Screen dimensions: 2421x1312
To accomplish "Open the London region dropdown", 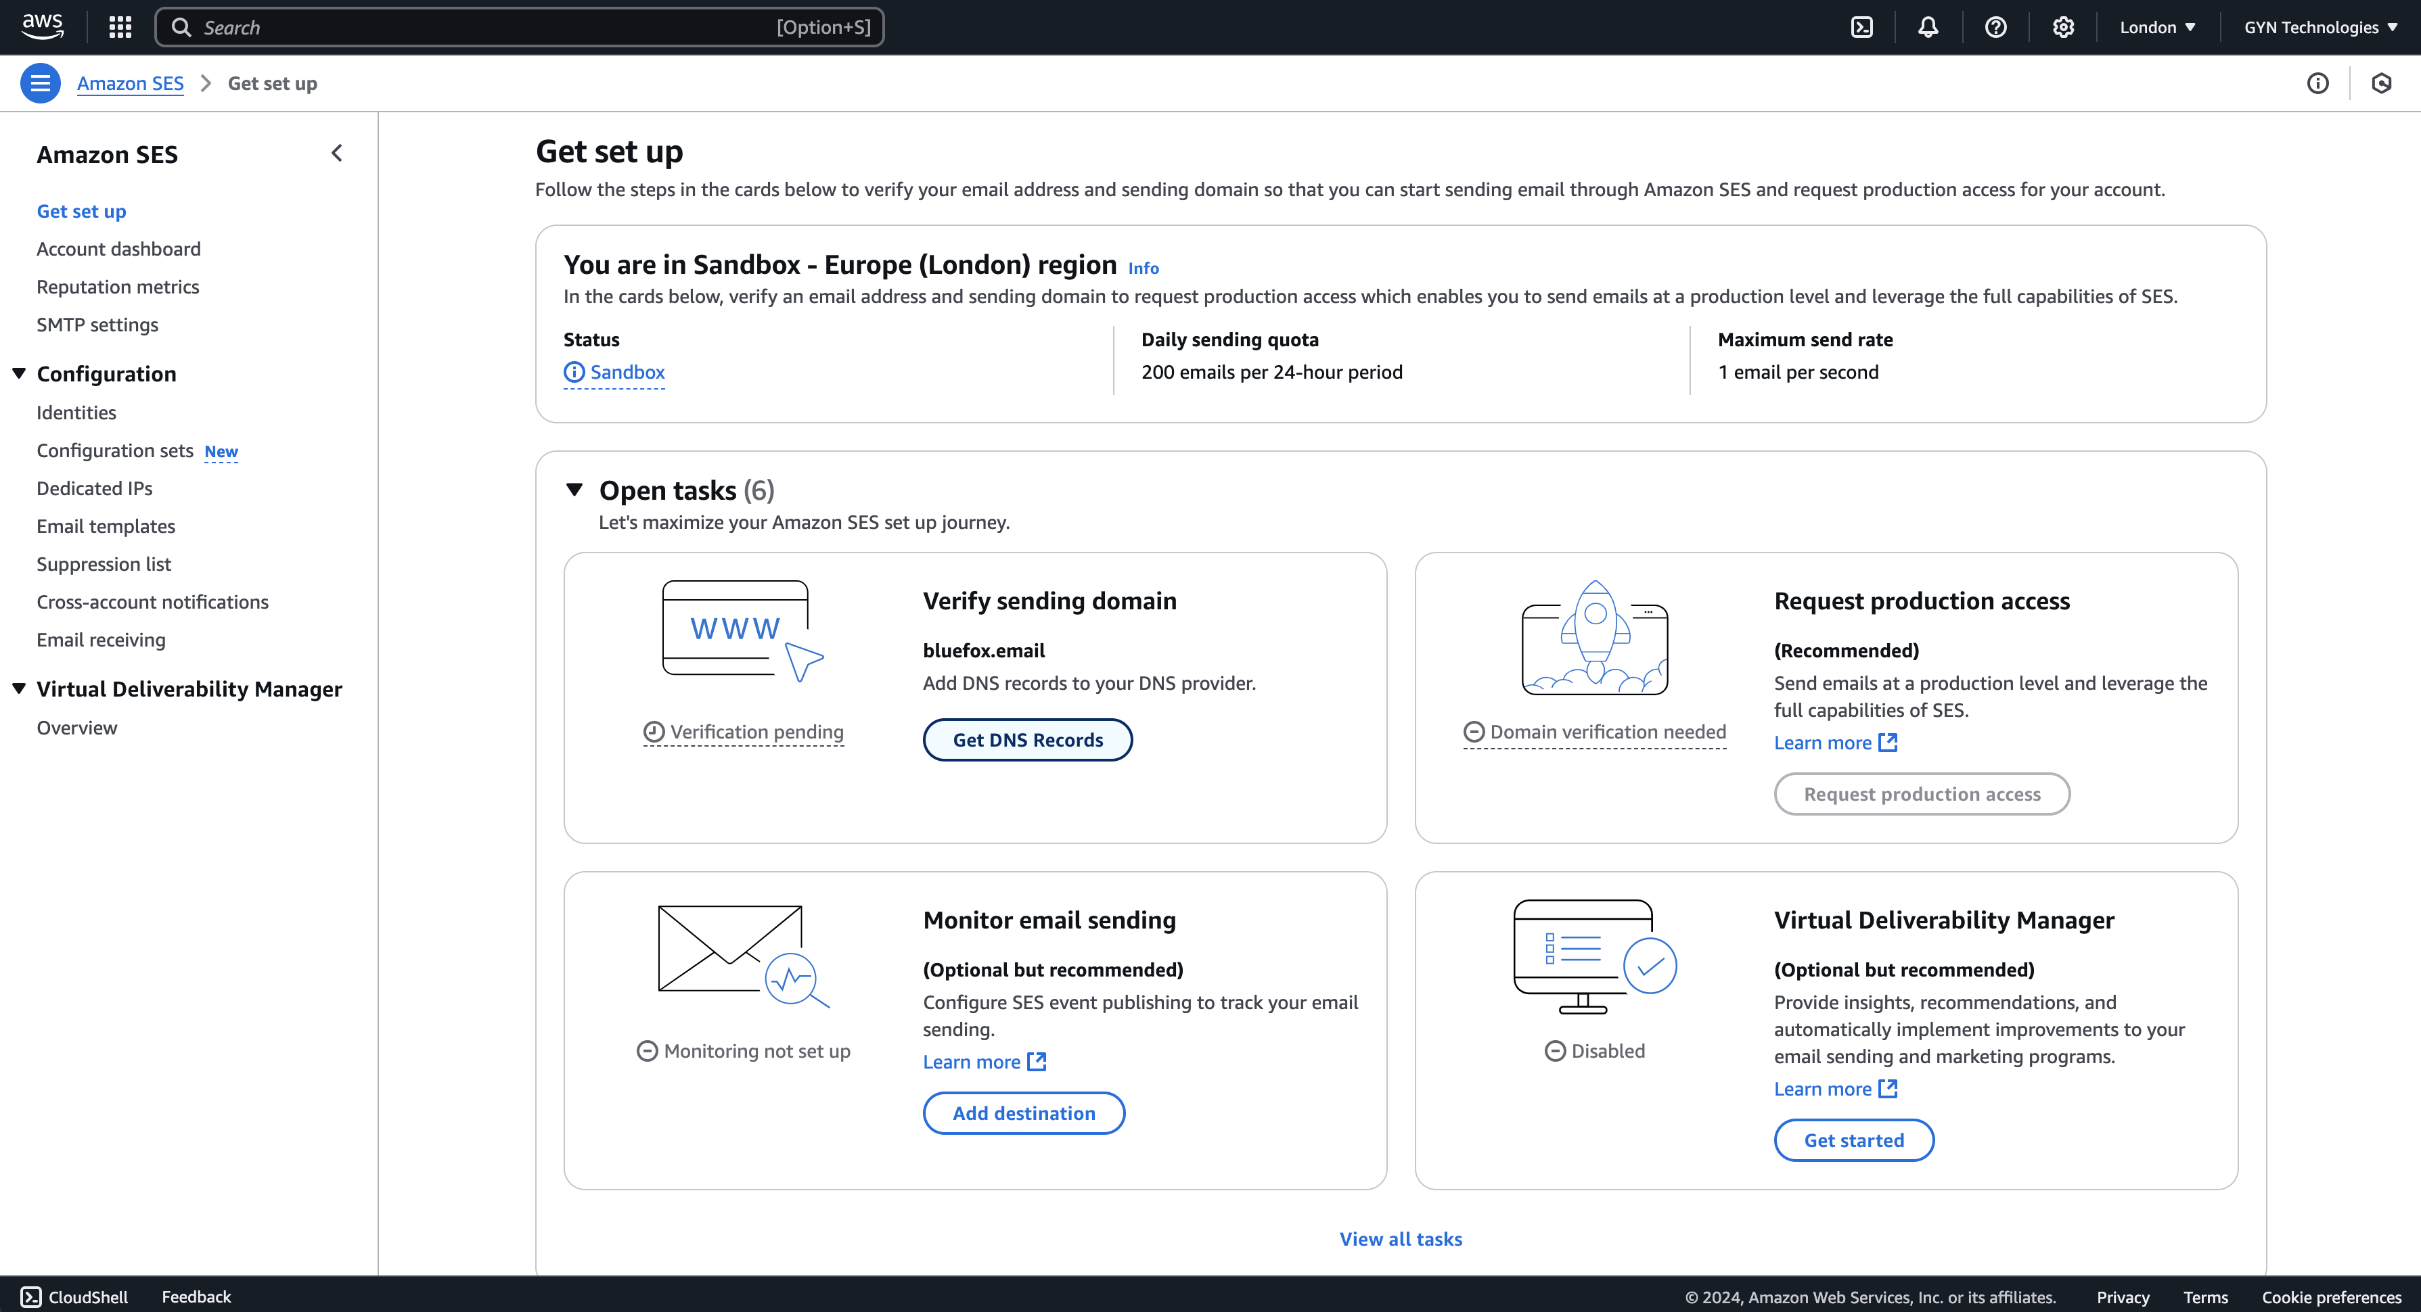I will click(x=2157, y=27).
